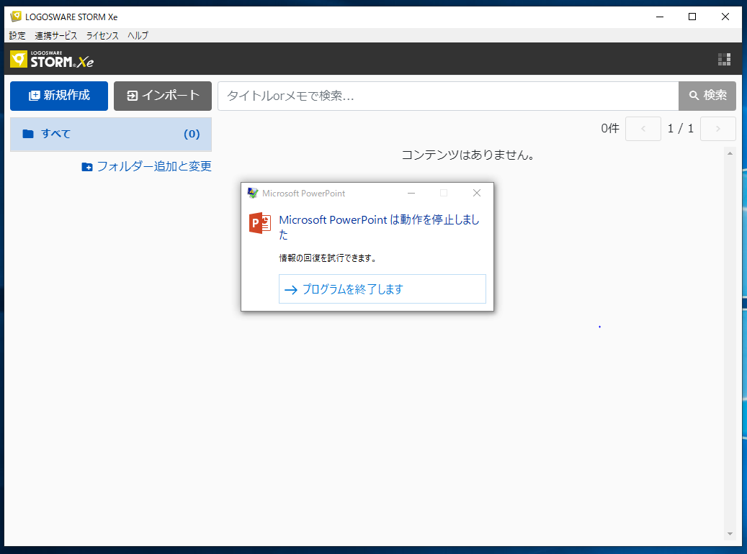Focus the タイトルorメモで検索 search field
The width and height of the screenshot is (747, 554).
coord(448,96)
